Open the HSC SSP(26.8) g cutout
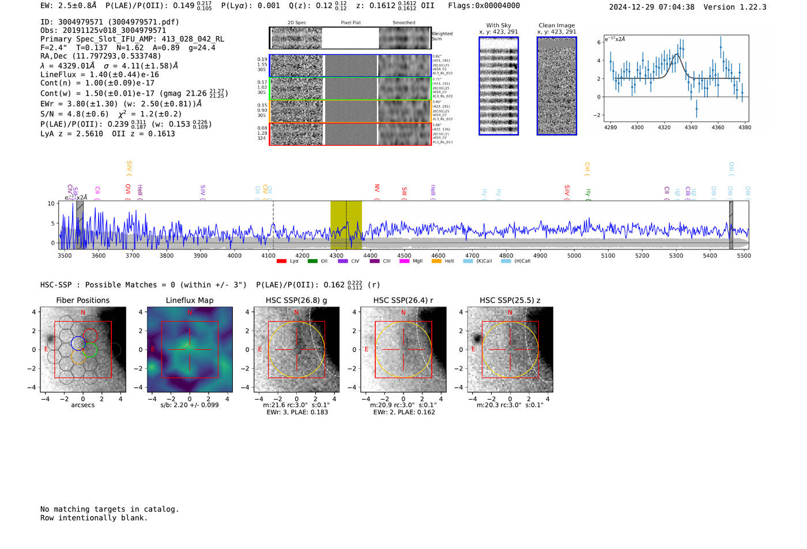The height and width of the screenshot is (549, 807). (x=296, y=350)
